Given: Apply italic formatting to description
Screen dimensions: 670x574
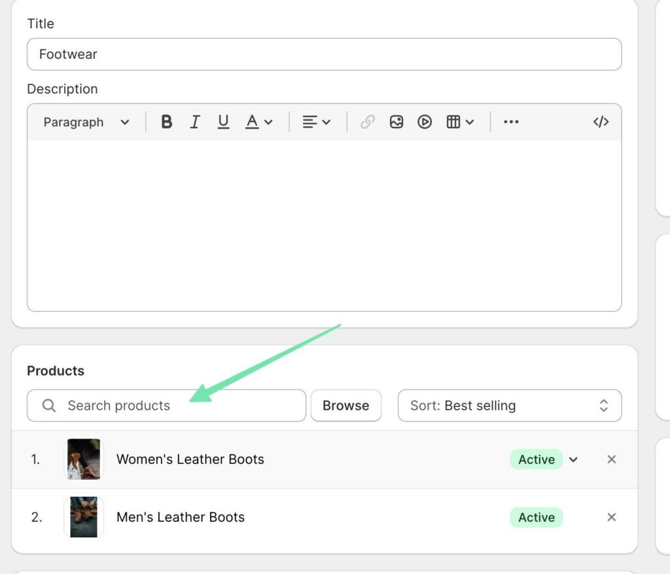Looking at the screenshot, I should coord(195,122).
